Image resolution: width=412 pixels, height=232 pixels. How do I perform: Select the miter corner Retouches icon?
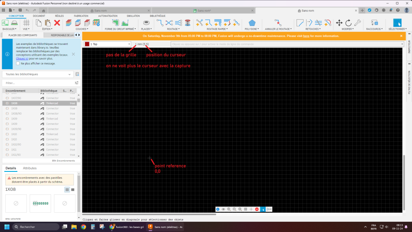click(x=300, y=23)
